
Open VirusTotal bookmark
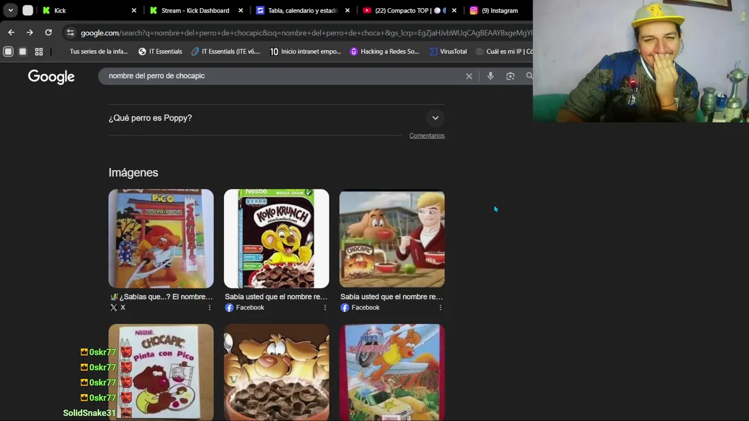click(x=448, y=51)
